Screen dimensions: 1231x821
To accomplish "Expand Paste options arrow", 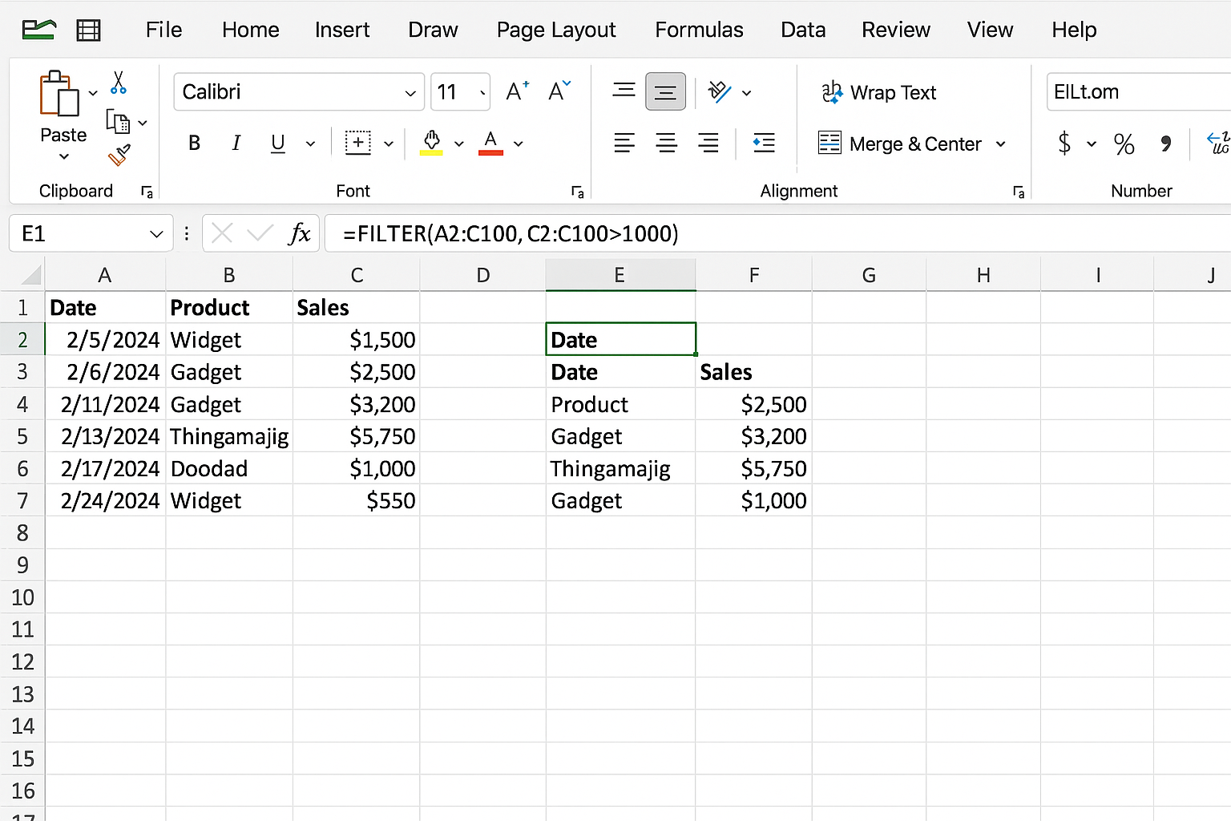I will pyautogui.click(x=64, y=156).
